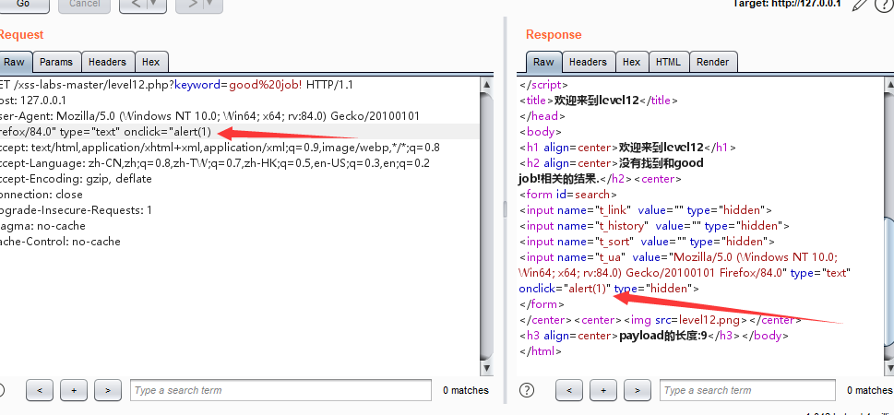The image size is (894, 415).
Task: Edit target with the pencil icon
Action: coord(859,5)
